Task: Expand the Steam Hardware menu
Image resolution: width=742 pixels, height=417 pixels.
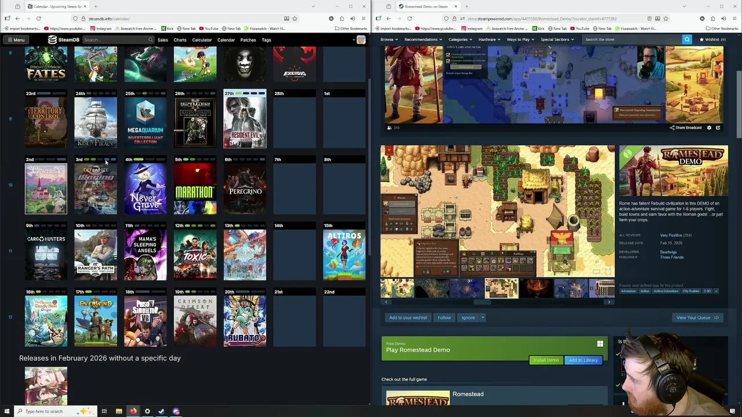Action: coord(489,39)
